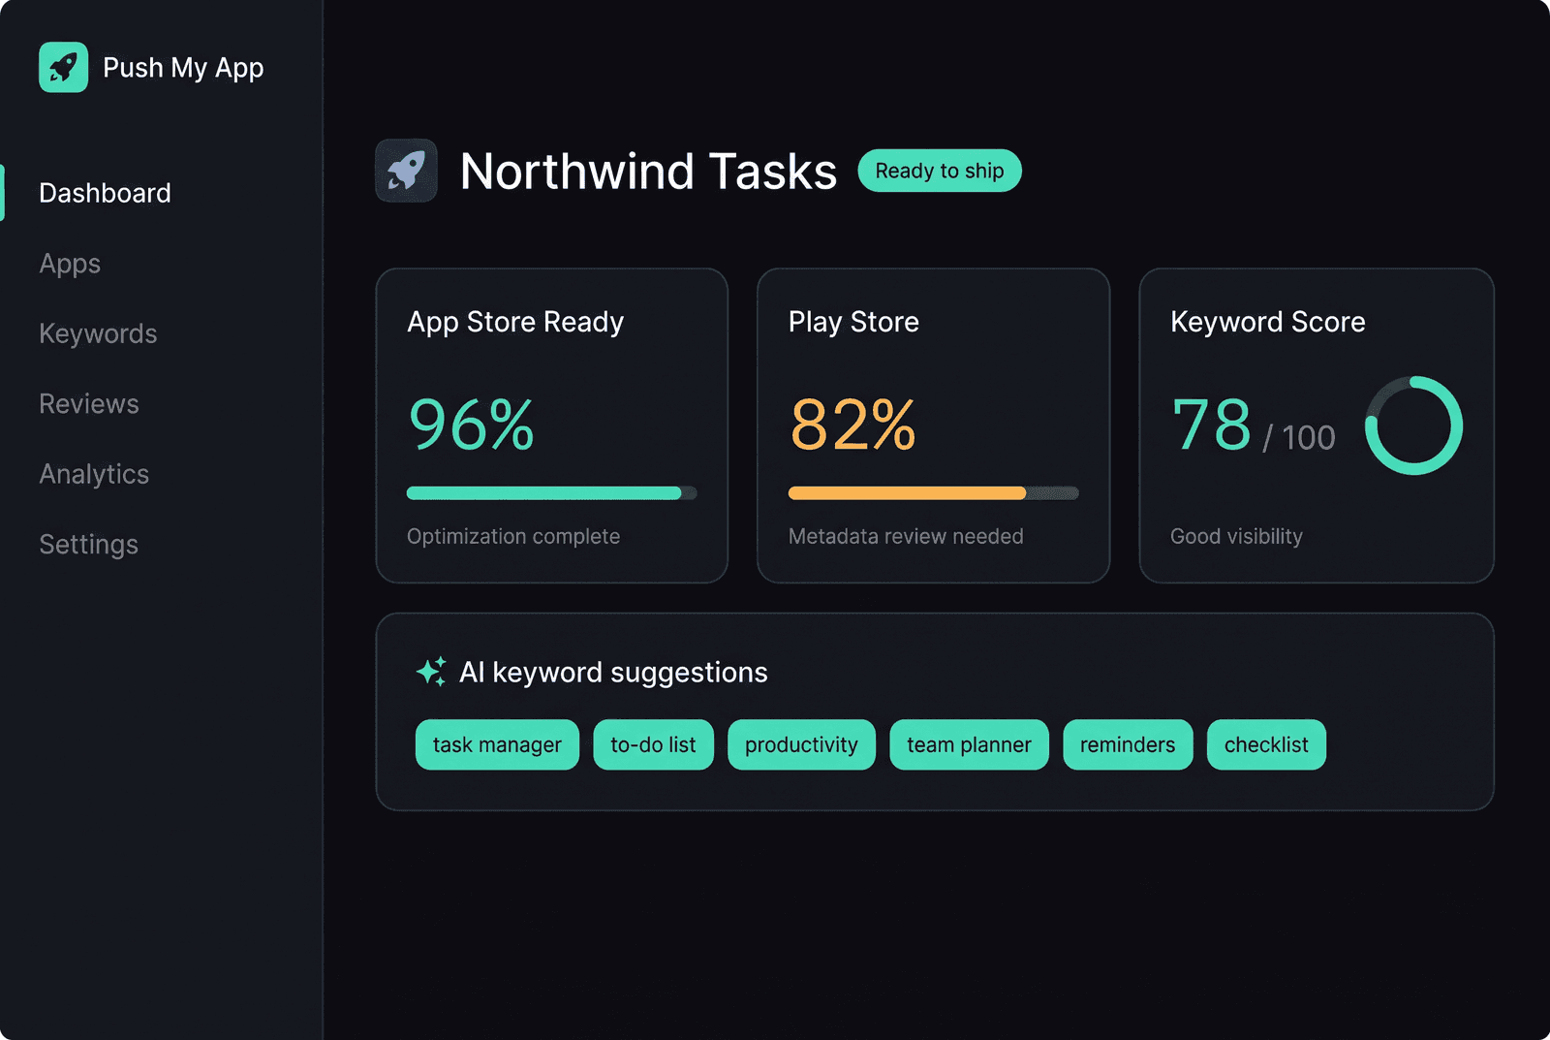Click the AI keyword suggestions heading

coord(613,673)
